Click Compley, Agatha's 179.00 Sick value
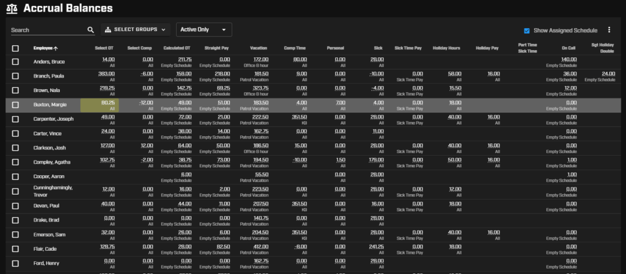Screen dimensions: 626x274 (377, 160)
